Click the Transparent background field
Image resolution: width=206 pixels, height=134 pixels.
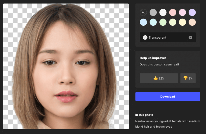pos(168,38)
